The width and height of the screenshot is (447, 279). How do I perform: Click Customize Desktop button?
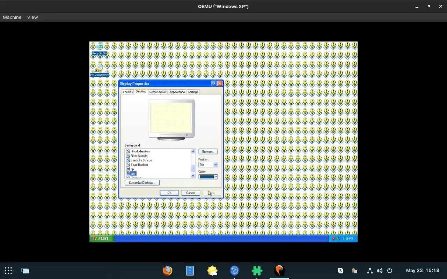pyautogui.click(x=142, y=183)
